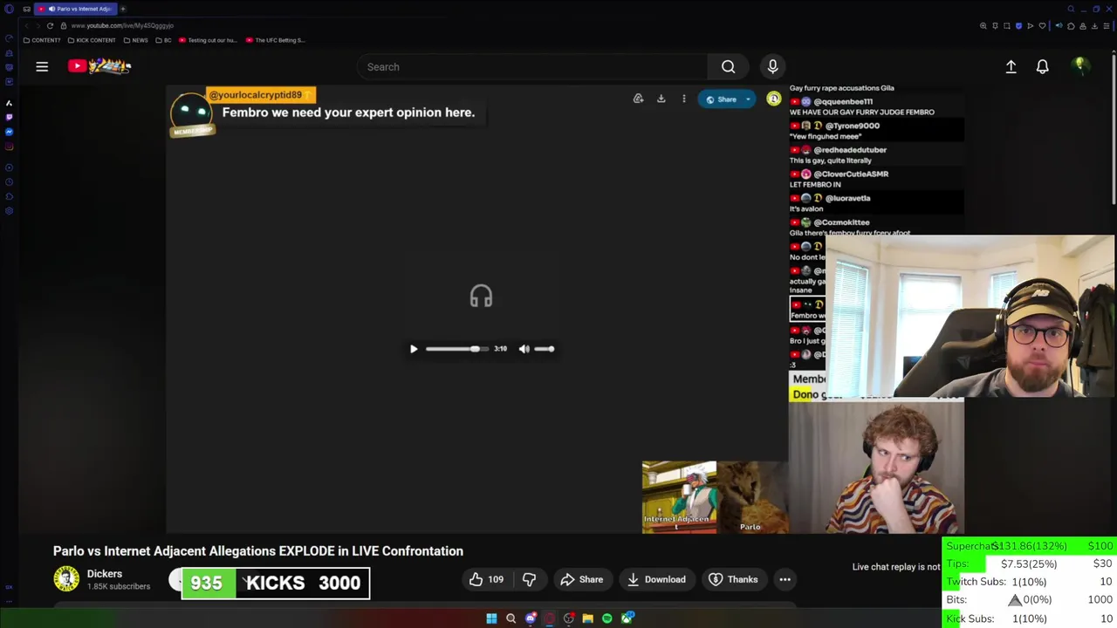Viewport: 1117px width, 628px height.
Task: Click the YouTube search magnifier button
Action: (x=728, y=66)
